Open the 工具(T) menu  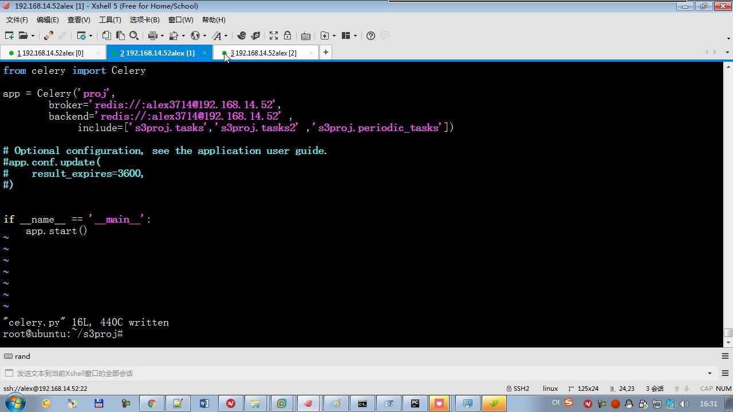pos(110,19)
